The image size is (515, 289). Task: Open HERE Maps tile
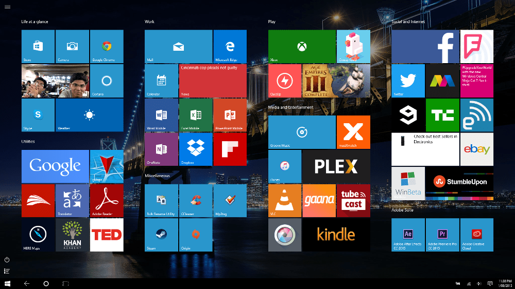click(x=38, y=235)
